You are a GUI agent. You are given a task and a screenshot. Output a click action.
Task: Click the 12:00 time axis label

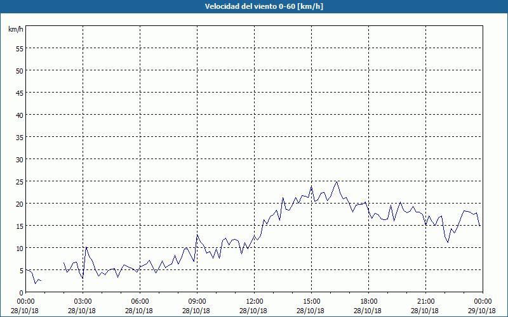tap(255, 302)
